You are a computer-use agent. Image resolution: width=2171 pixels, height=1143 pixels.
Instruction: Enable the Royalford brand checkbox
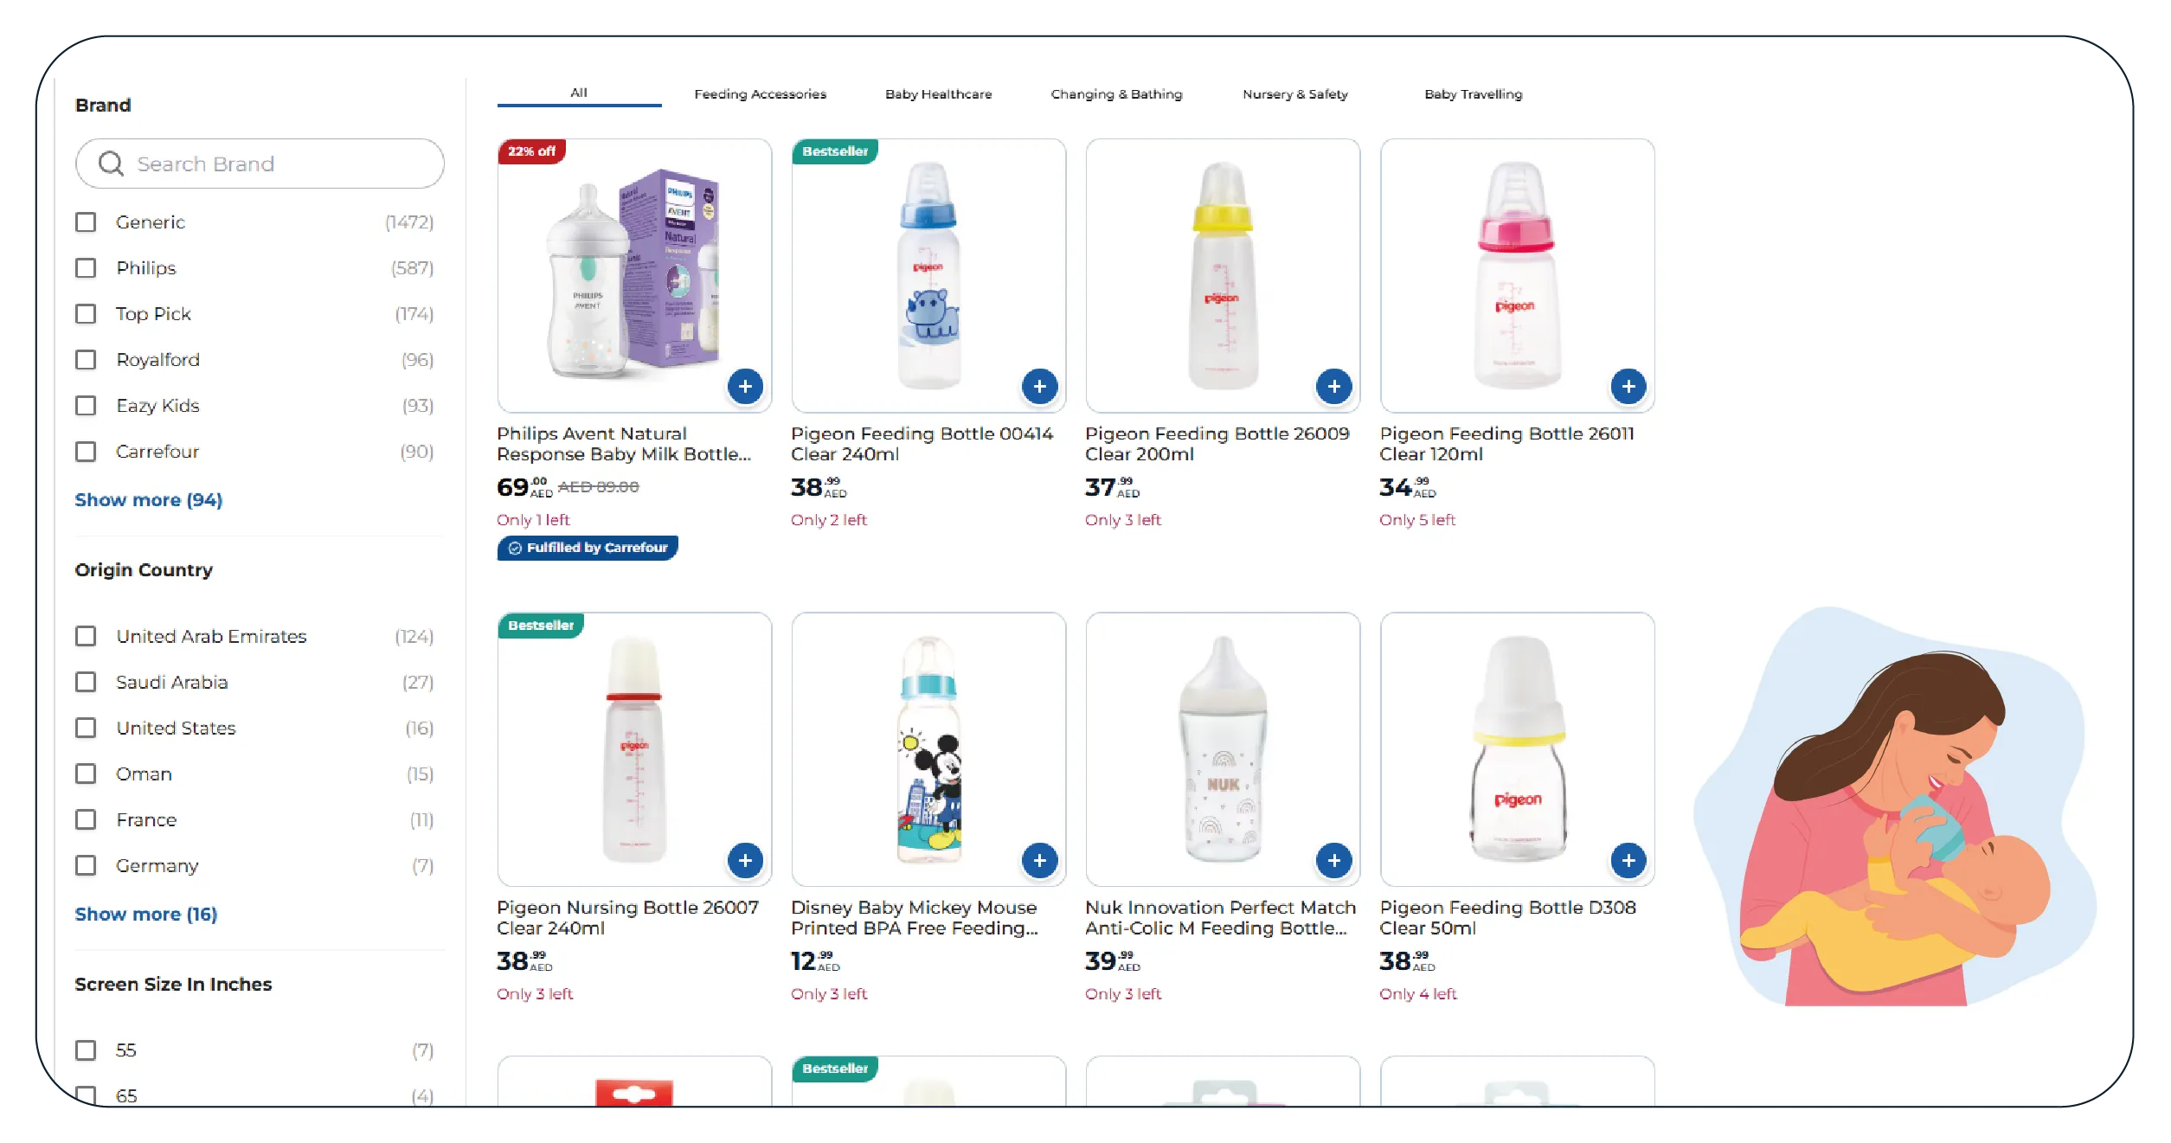tap(86, 360)
